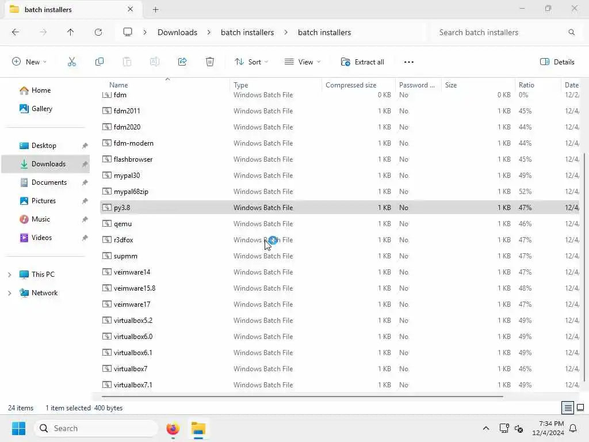
Task: Expand Network in navigation tree
Action: 9,293
